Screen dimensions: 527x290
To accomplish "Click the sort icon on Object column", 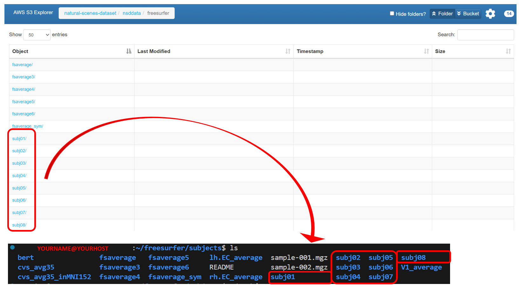I will [x=129, y=51].
